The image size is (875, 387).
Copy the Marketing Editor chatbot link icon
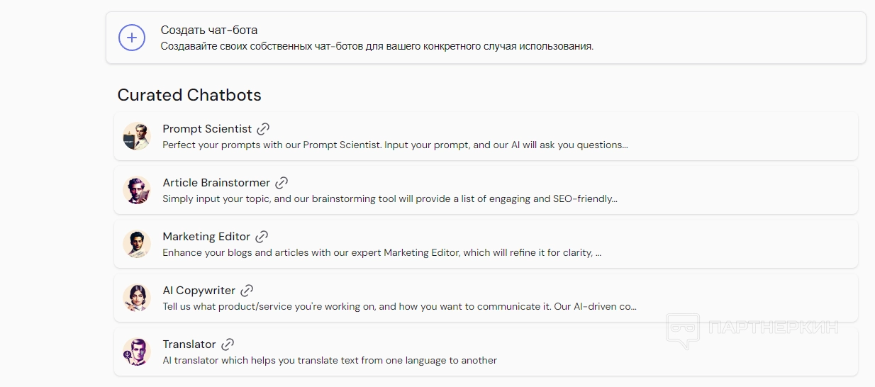(x=262, y=237)
